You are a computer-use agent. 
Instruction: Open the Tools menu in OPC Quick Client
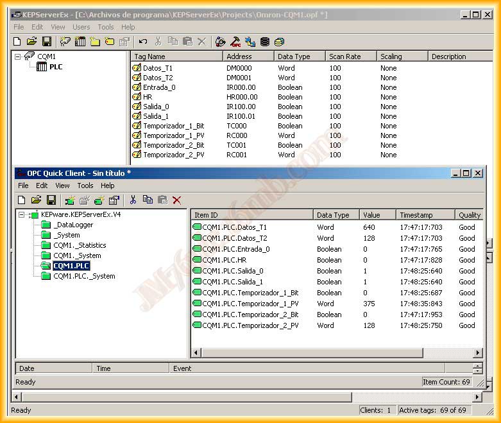(x=85, y=186)
